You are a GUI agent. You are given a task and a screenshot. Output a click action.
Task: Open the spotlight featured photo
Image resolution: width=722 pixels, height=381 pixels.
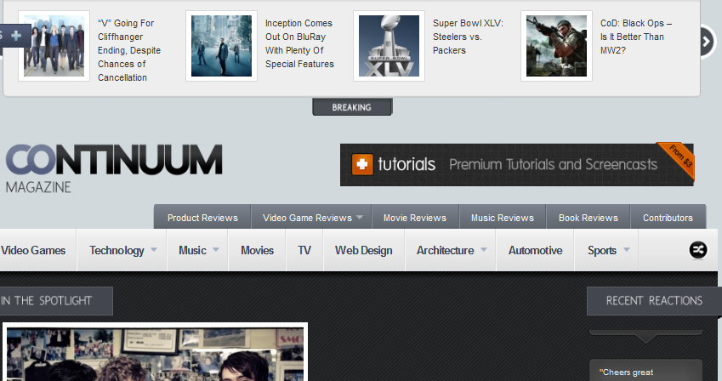[155, 352]
